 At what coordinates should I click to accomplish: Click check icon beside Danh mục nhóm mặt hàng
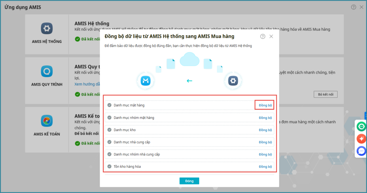[109, 117]
